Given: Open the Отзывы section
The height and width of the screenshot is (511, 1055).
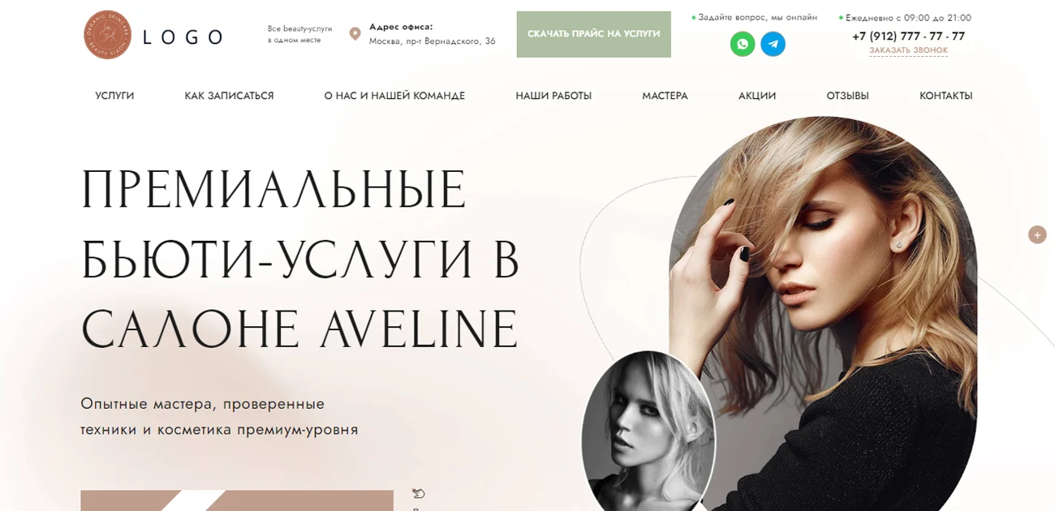Looking at the screenshot, I should click(847, 96).
